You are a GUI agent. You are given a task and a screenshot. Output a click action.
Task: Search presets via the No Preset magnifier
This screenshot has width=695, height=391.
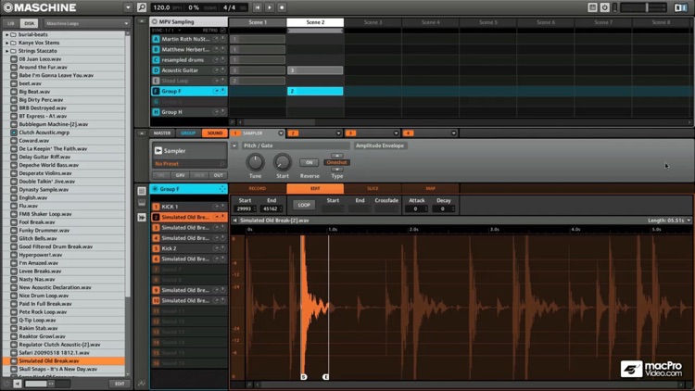[222, 164]
